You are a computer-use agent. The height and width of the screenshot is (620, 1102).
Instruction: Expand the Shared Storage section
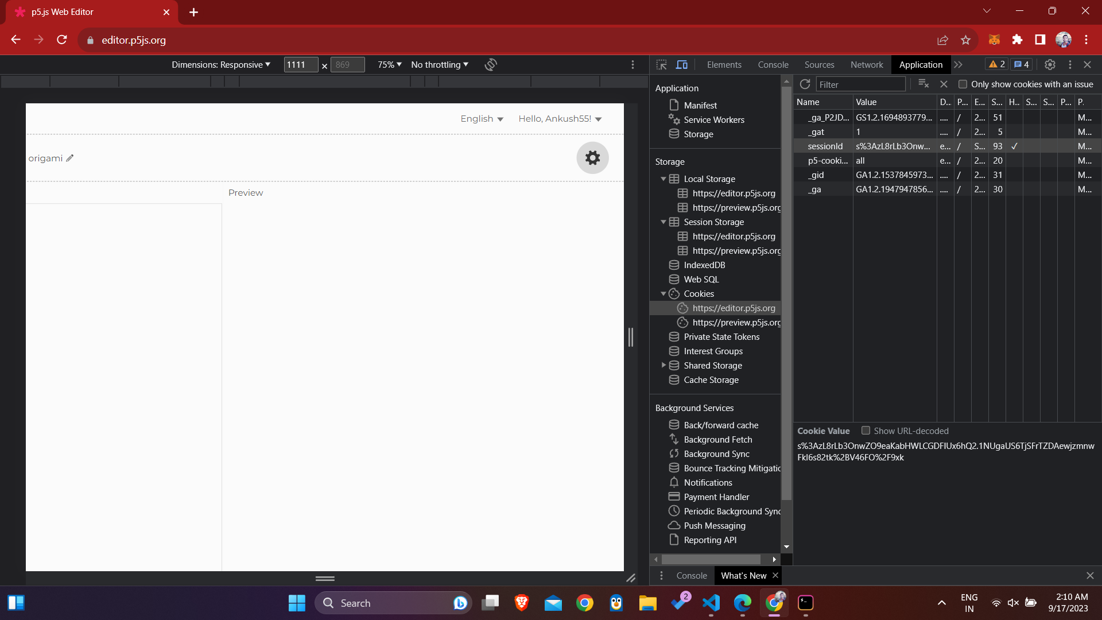point(663,365)
